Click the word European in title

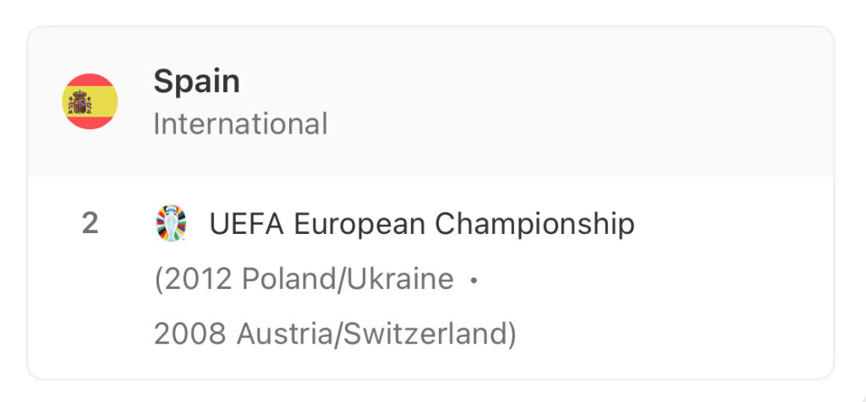tap(359, 225)
